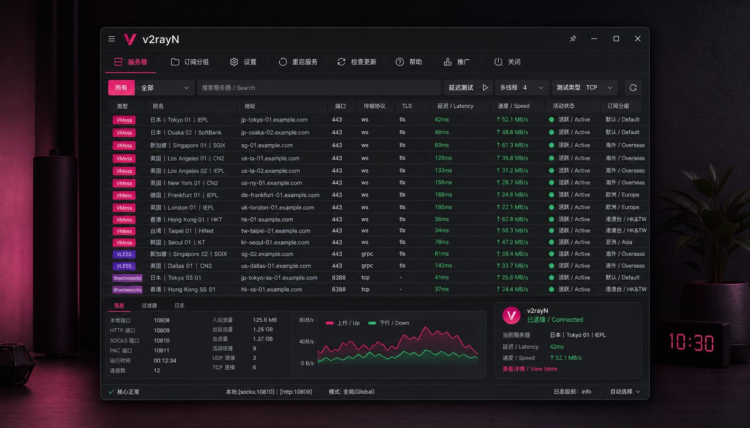Click the v2rayN logo in title bar
The image size is (750, 428).
click(x=130, y=39)
